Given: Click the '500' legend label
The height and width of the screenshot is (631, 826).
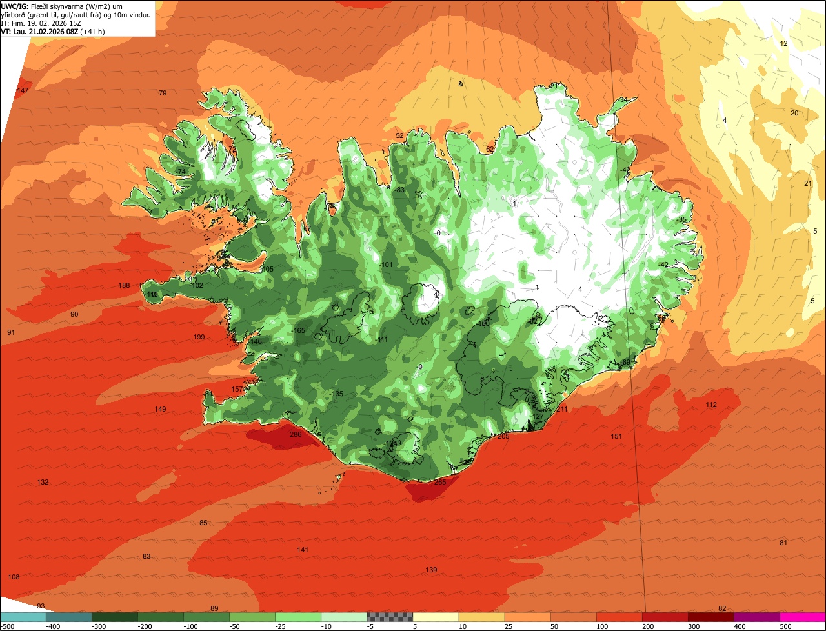Looking at the screenshot, I should (785, 626).
